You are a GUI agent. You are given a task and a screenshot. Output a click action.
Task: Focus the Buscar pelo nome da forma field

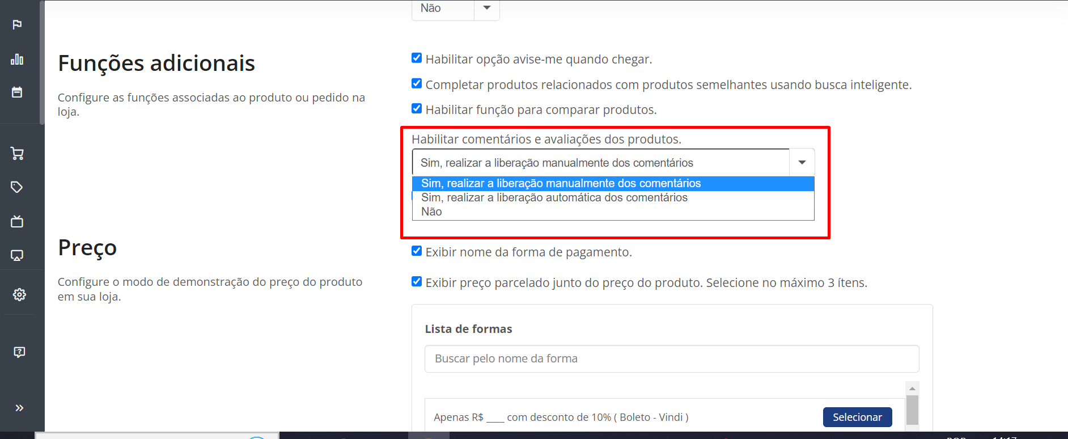click(672, 358)
